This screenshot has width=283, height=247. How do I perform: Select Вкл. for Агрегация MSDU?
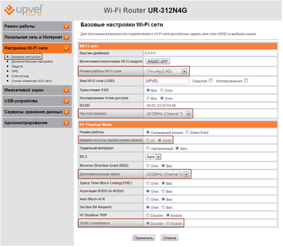point(163,191)
